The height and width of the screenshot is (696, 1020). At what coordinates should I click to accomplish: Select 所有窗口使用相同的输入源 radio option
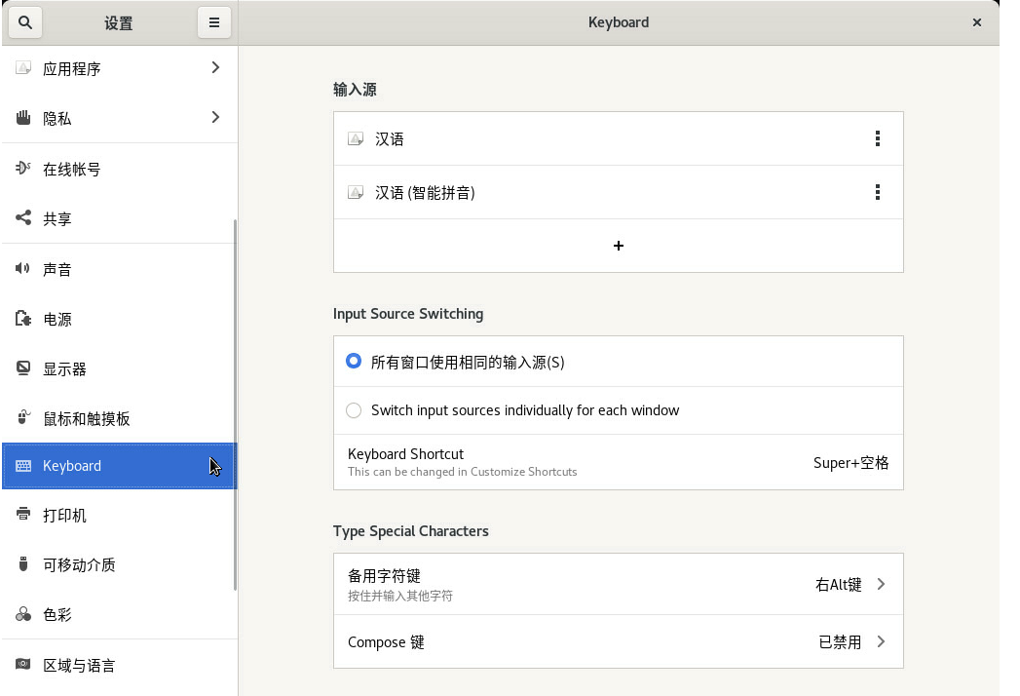[354, 362]
